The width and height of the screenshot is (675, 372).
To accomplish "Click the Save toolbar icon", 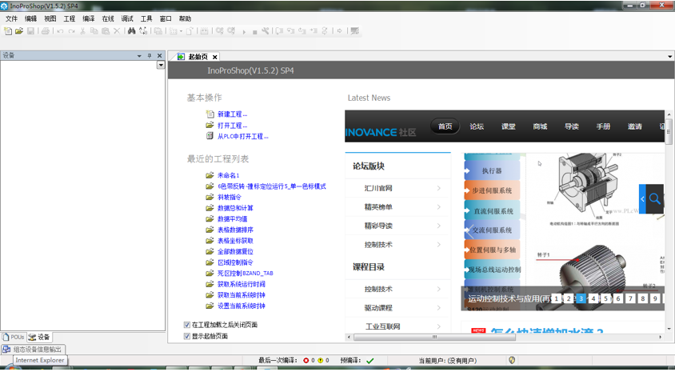I will coord(30,31).
